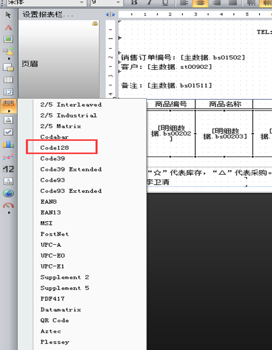
Task: Select the arrow pointer tool
Action: click(x=8, y=15)
